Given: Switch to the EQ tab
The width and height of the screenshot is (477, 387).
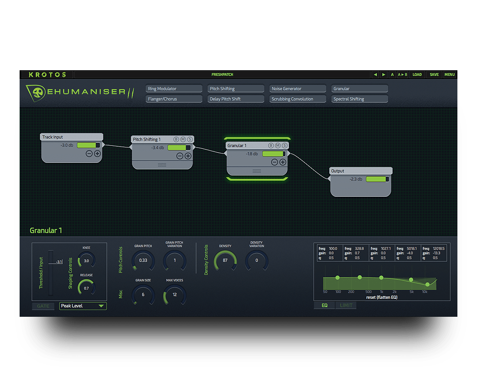Looking at the screenshot, I should click(325, 305).
